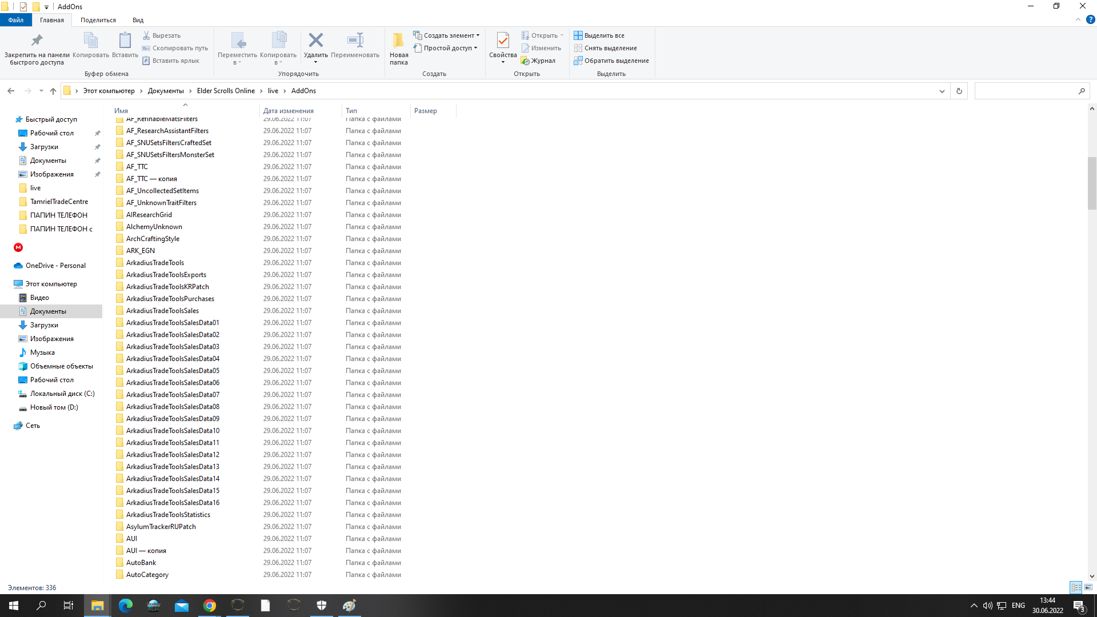Click Этот компьютер breadcrumb
This screenshot has width=1097, height=617.
coord(109,91)
